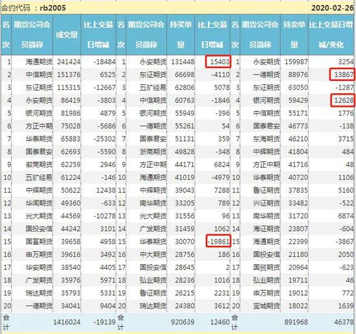Viewport: 356px width, 334px height.
Task: Click the 比上交易日增减/变化 column header
Action: coord(331,35)
